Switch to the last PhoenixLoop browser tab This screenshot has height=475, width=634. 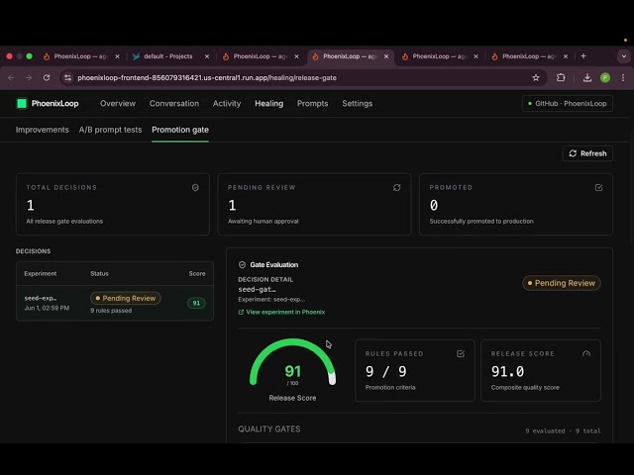529,56
